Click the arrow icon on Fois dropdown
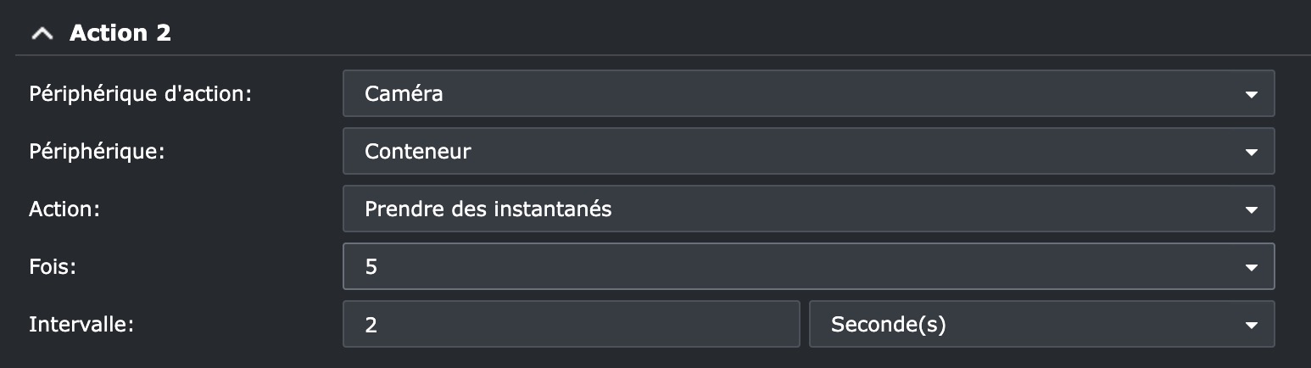Image resolution: width=1311 pixels, height=368 pixels. [x=1251, y=268]
